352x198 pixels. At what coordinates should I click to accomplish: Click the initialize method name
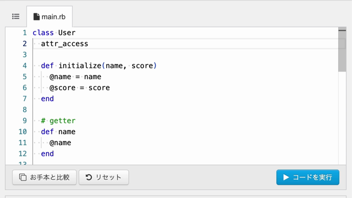tap(80, 66)
